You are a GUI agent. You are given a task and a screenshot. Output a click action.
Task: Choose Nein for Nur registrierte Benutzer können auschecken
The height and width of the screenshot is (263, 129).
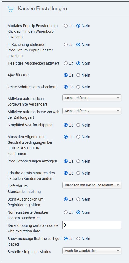click(78, 212)
